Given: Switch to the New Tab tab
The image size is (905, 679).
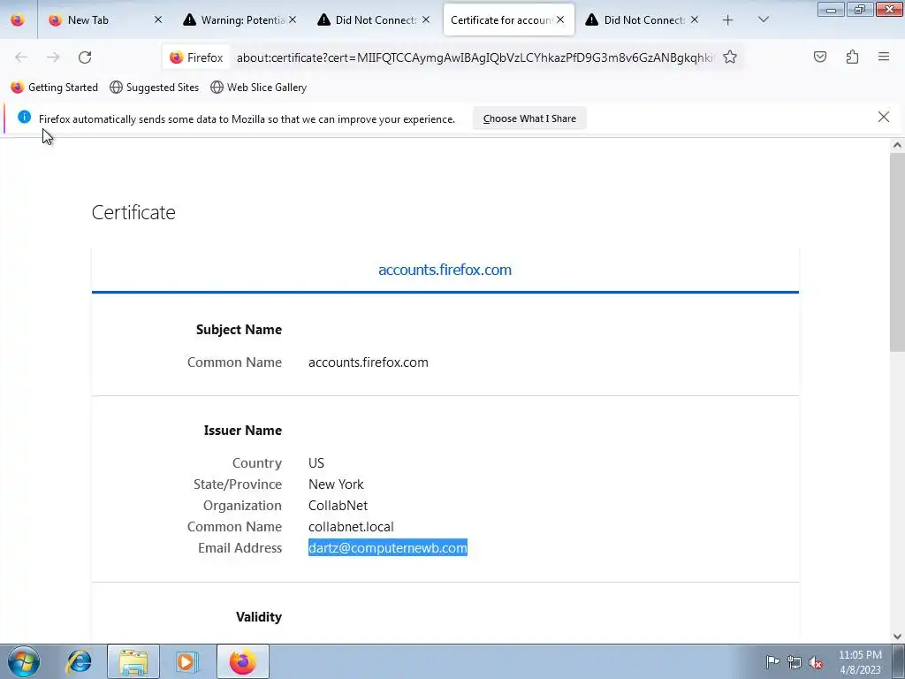Looking at the screenshot, I should click(106, 19).
